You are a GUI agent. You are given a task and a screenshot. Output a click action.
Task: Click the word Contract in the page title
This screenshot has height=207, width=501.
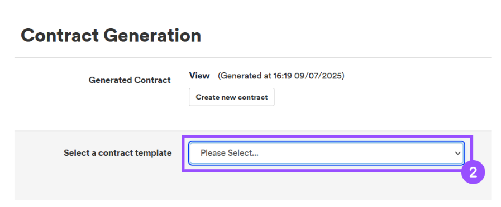tap(60, 36)
